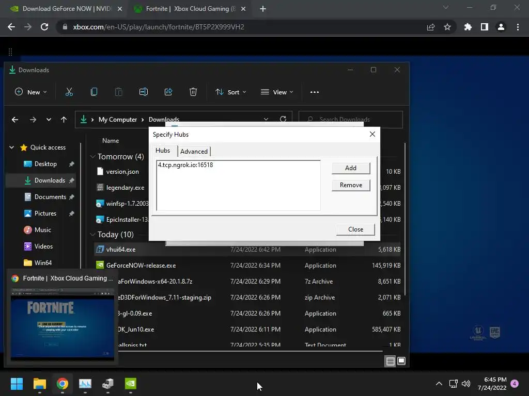The width and height of the screenshot is (529, 396).
Task: Open Desktop in Quick access
Action: coord(45,164)
